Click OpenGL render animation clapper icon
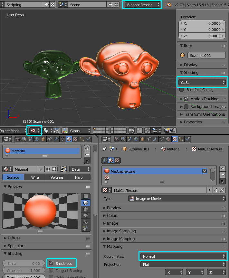The height and width of the screenshot is (278, 229). (173, 131)
